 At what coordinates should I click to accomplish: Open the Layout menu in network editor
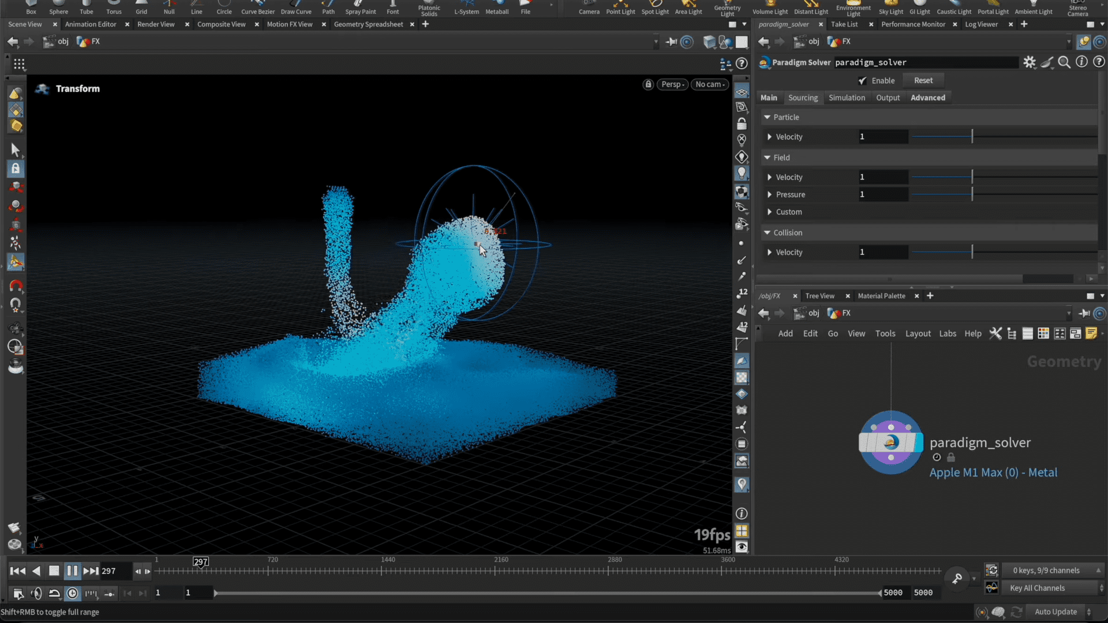918,333
